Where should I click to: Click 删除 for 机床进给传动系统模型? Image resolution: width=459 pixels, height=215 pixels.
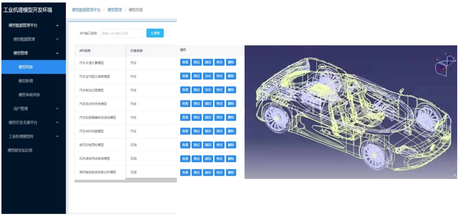231,159
